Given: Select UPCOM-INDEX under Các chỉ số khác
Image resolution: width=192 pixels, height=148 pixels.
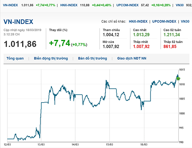Looking at the screenshot, I should [164, 22].
